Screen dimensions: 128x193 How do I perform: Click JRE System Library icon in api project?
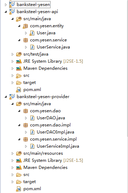coord(19,61)
